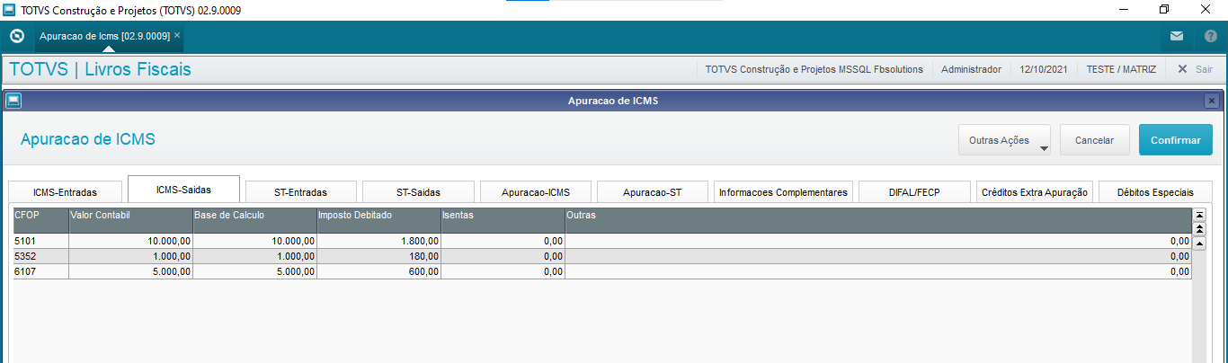Go to the Débitos Especiais tab

coord(1155,192)
